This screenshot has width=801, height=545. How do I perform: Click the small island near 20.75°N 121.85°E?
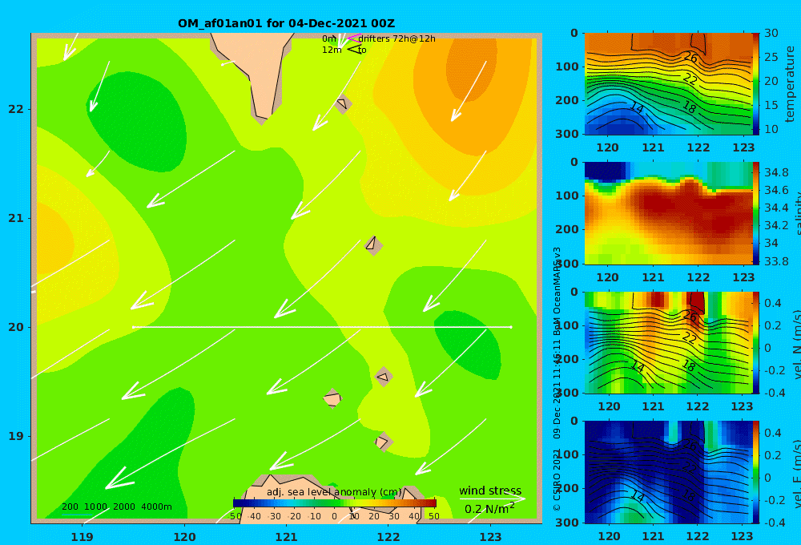[373, 245]
